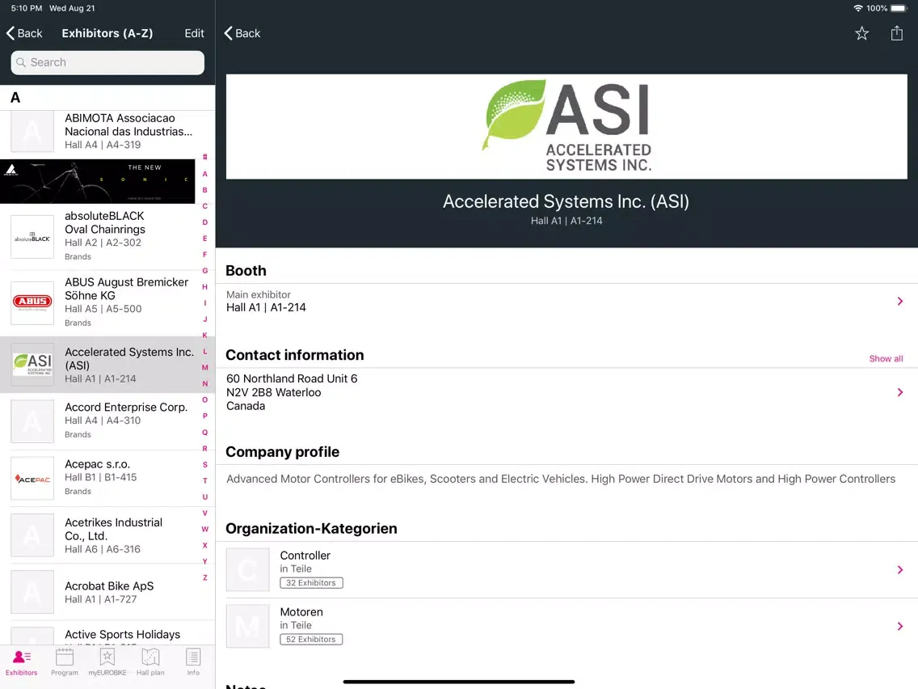Open 60 Northland Road address entry
Screen dimensions: 918x689
pos(566,392)
